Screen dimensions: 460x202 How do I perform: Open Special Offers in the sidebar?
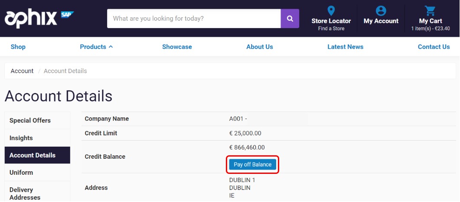(30, 120)
